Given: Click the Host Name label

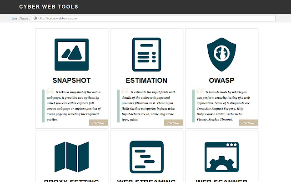Looking at the screenshot, I should pos(20,18).
